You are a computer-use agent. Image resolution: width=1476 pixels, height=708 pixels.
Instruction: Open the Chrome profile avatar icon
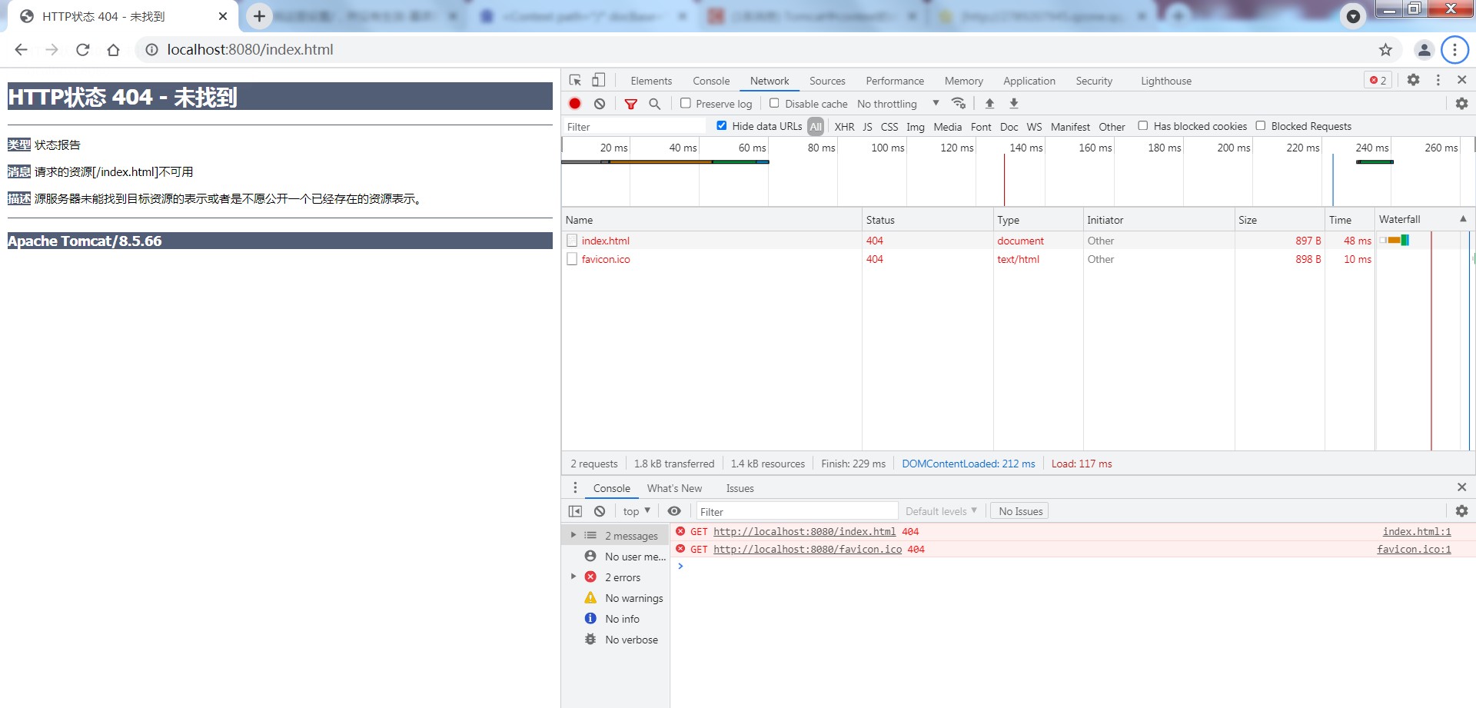coord(1424,50)
